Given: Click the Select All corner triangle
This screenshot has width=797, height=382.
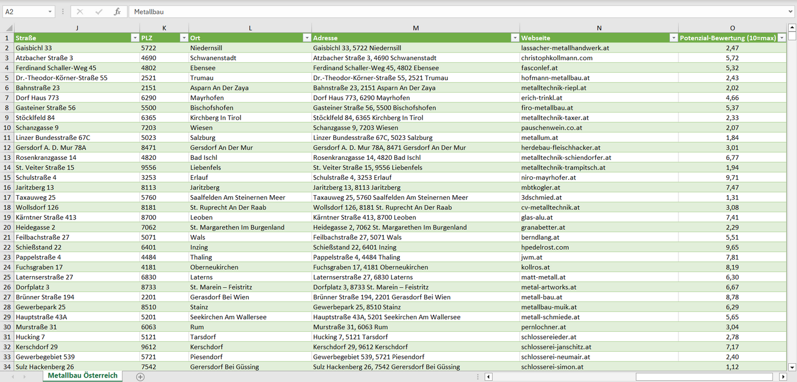Looking at the screenshot, I should [8, 28].
